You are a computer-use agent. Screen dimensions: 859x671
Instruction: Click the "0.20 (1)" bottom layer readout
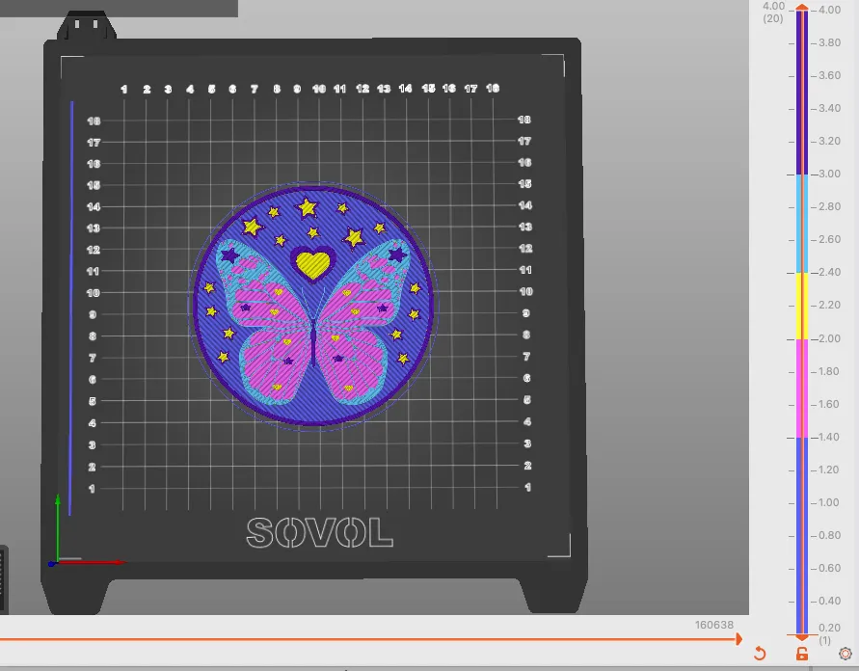point(829,633)
